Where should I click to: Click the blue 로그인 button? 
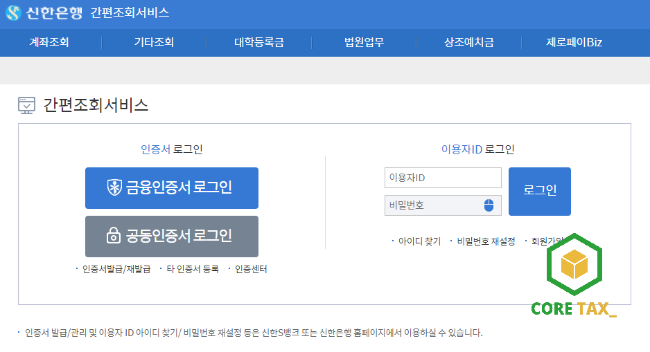tap(540, 192)
